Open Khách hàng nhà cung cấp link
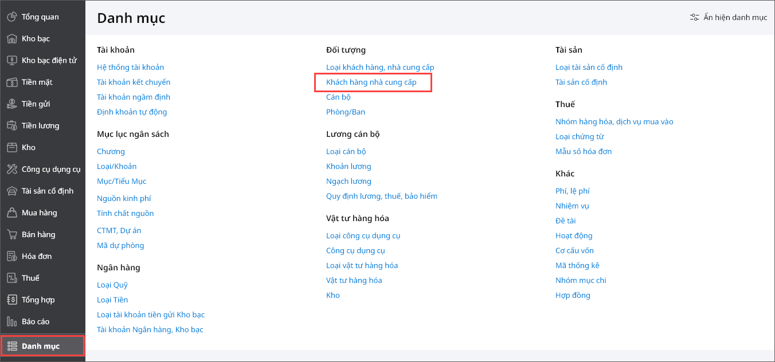The height and width of the screenshot is (362, 775). pyautogui.click(x=371, y=82)
